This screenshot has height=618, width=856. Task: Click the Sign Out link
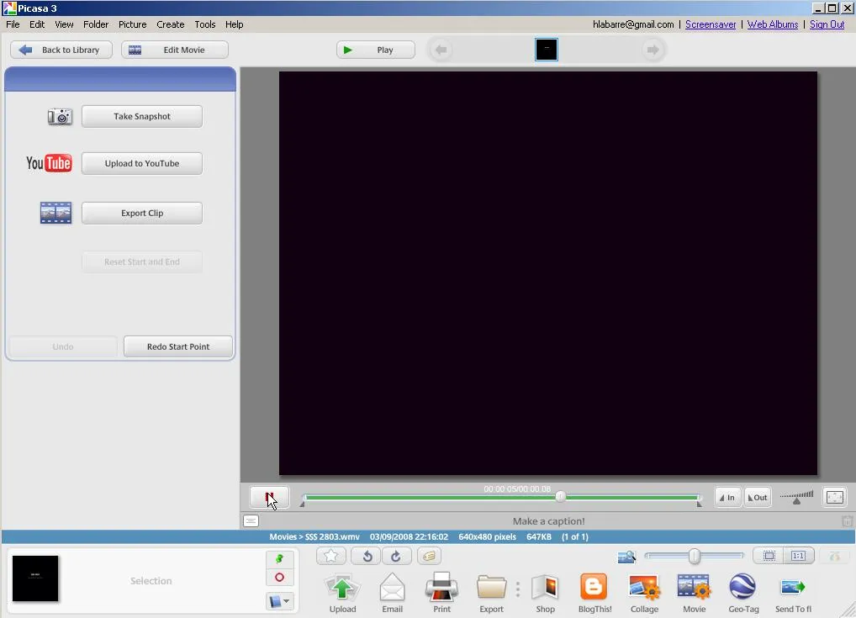coord(827,24)
